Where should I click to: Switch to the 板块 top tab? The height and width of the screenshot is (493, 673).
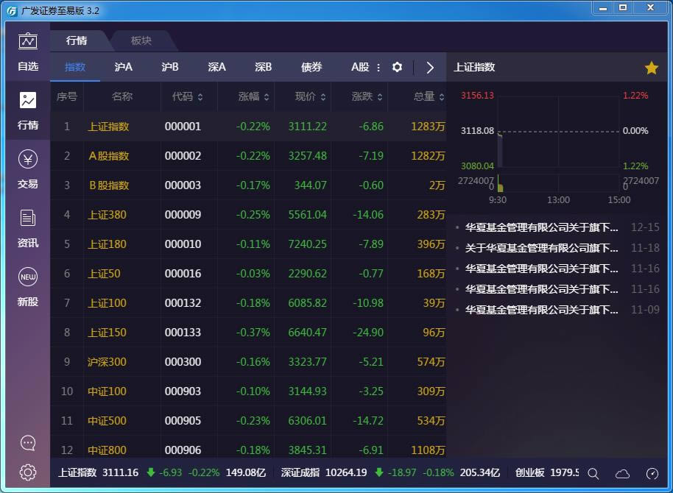point(141,40)
